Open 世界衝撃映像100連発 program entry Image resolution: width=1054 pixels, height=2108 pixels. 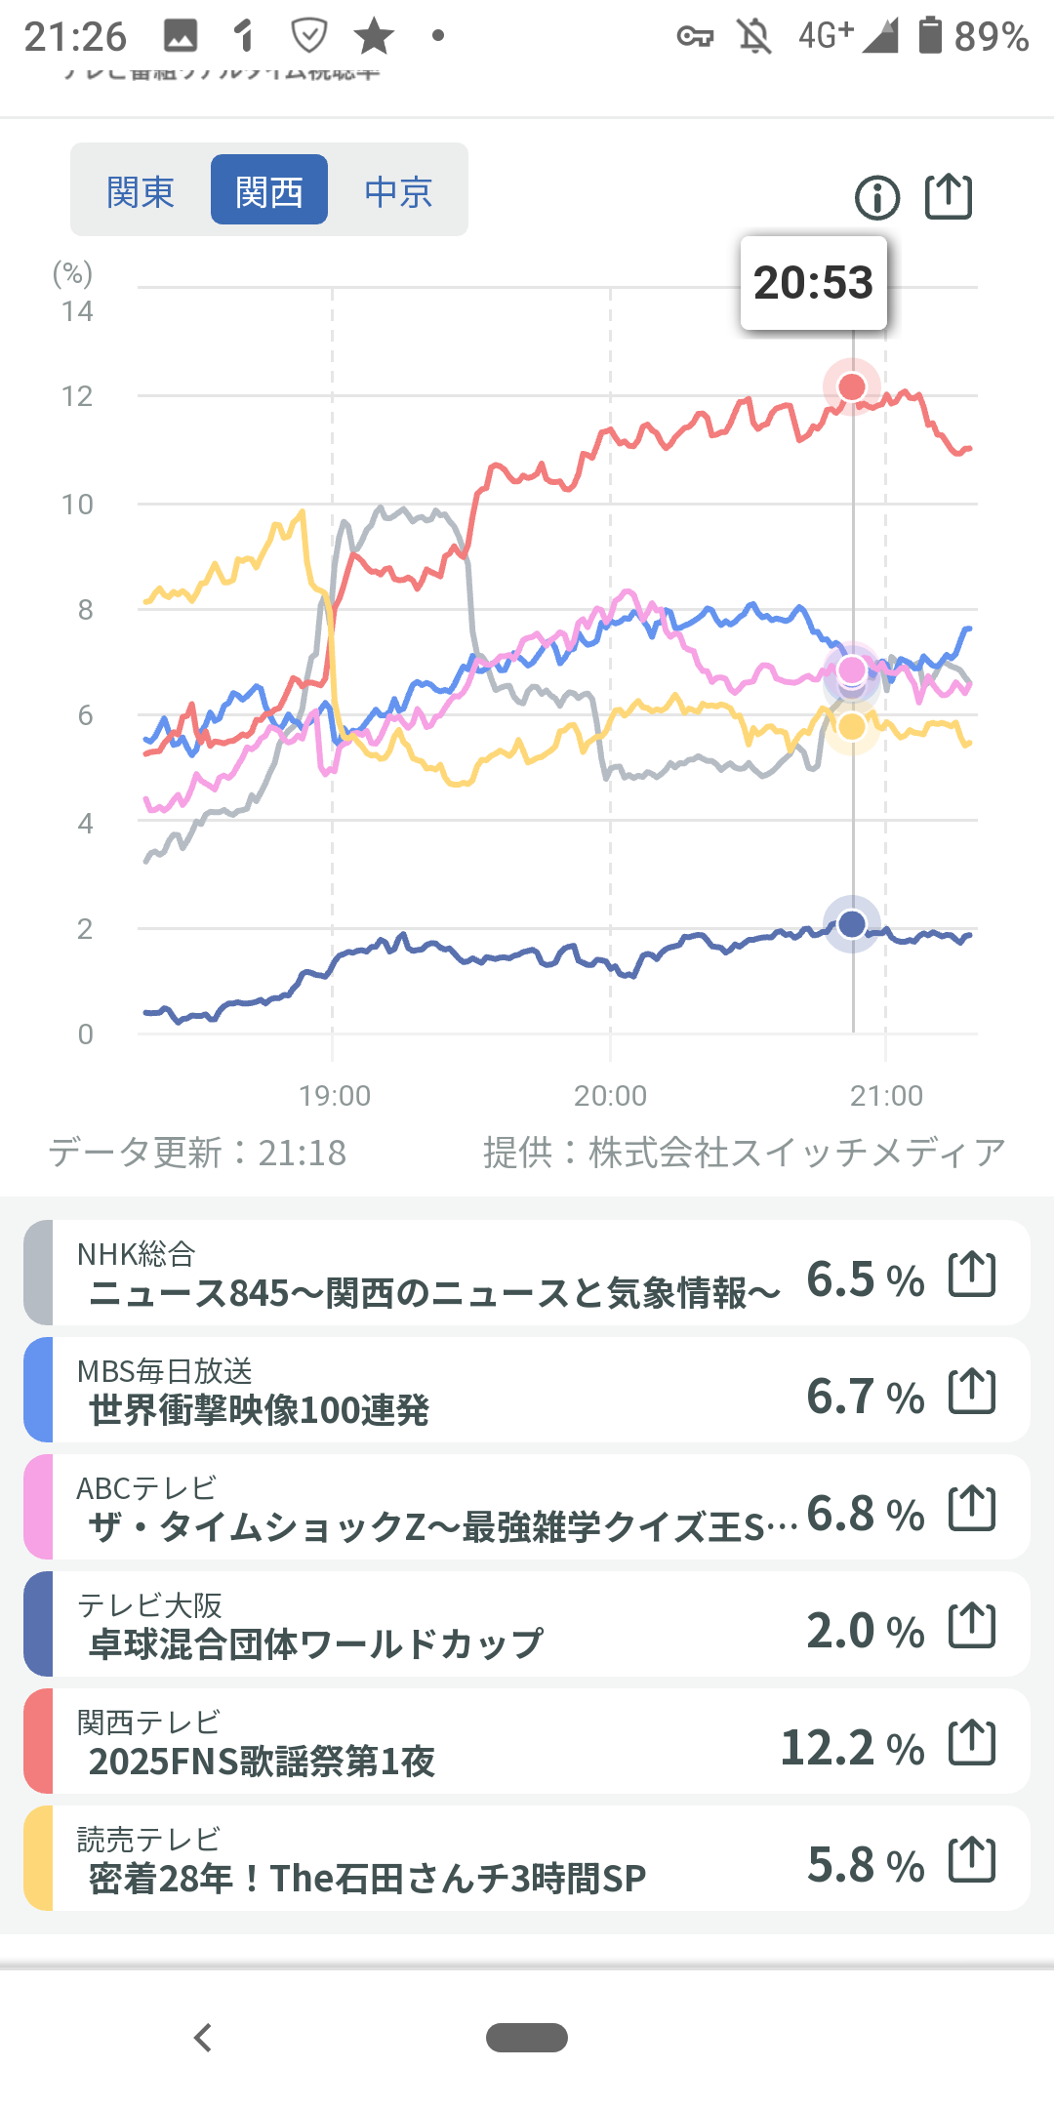pyautogui.click(x=259, y=1410)
